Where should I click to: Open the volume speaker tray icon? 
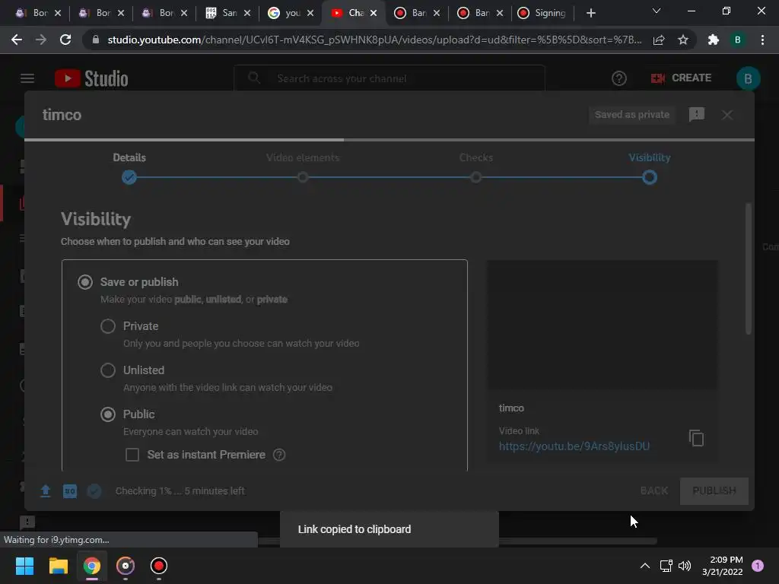coord(685,566)
